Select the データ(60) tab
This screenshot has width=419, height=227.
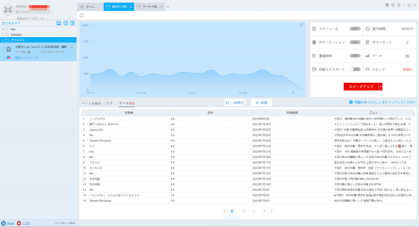(127, 103)
